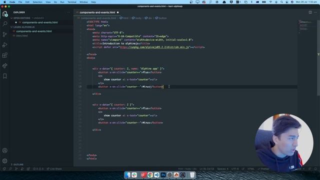This screenshot has height=180, width=320.
Task: Open the Terminal menu
Action: tap(72, 2)
